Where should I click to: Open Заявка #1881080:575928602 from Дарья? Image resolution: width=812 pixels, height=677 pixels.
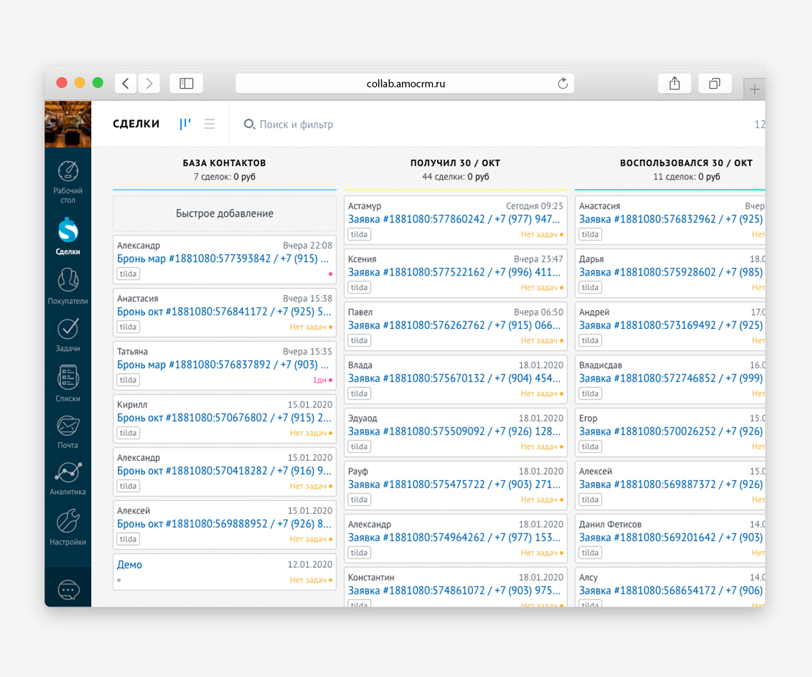671,272
